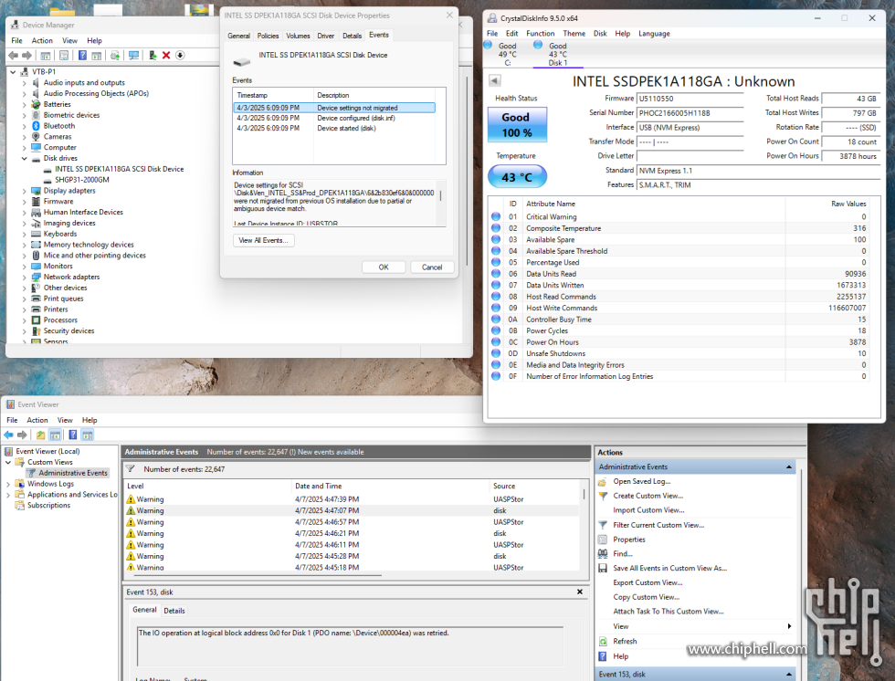
Task: Click Export Custom View in Actions pane
Action: [x=648, y=583]
